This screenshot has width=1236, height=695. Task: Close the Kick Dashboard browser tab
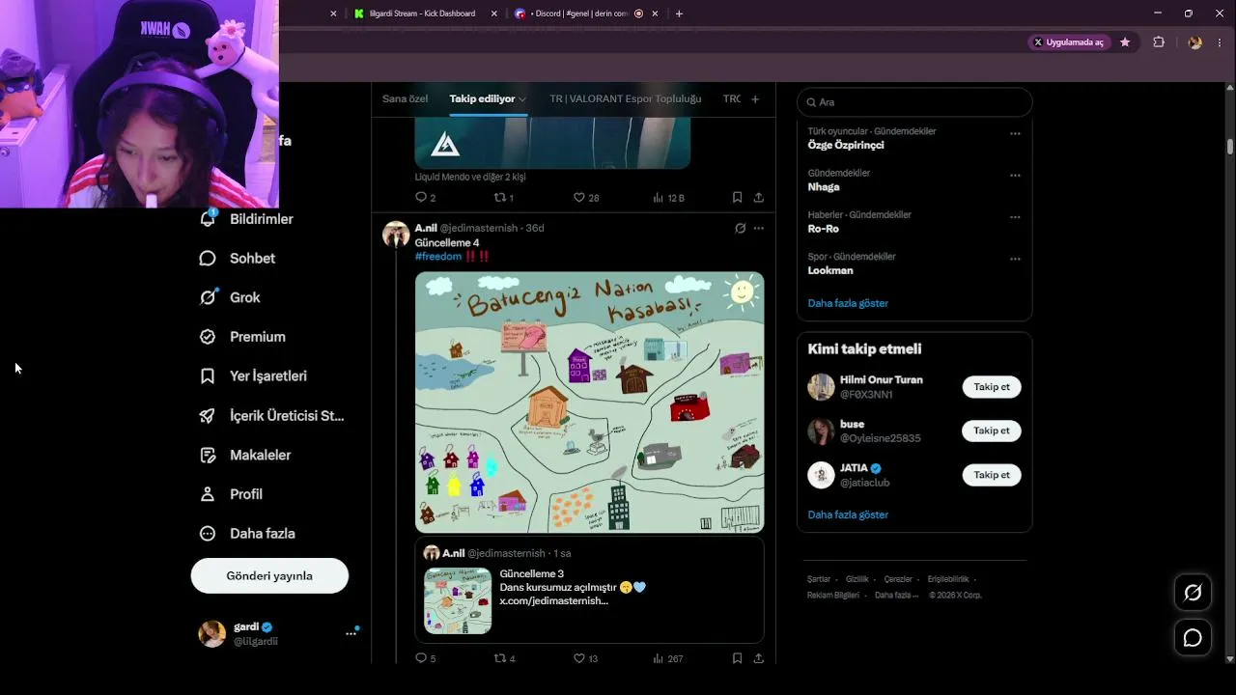pos(494,14)
